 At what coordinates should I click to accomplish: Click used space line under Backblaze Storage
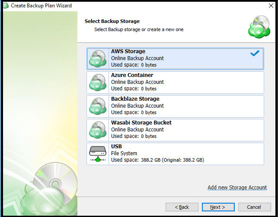[x=134, y=112]
